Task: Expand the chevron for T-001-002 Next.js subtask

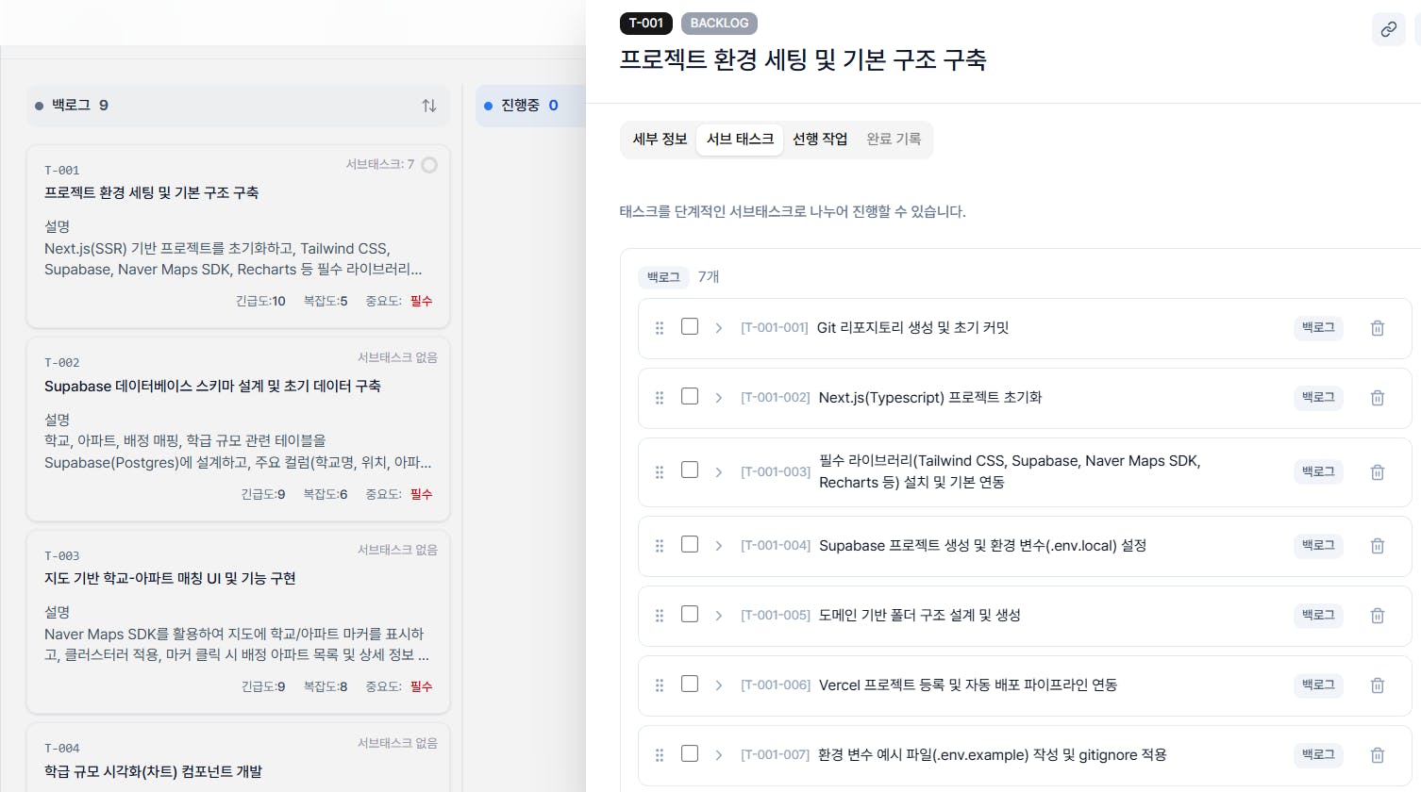Action: pyautogui.click(x=718, y=397)
